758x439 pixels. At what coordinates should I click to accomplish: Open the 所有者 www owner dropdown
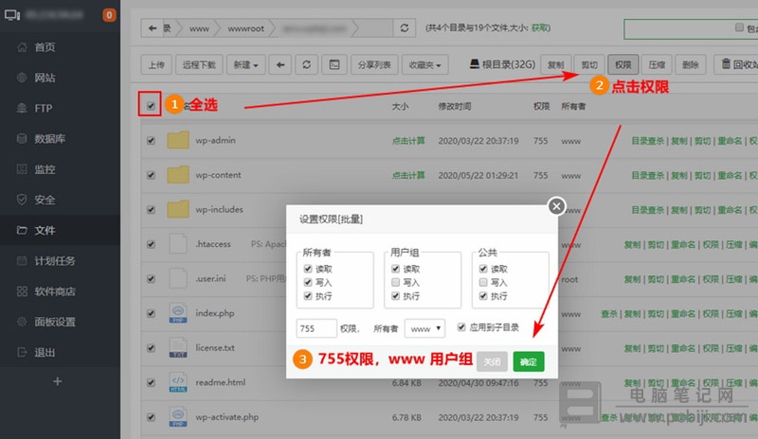[424, 328]
